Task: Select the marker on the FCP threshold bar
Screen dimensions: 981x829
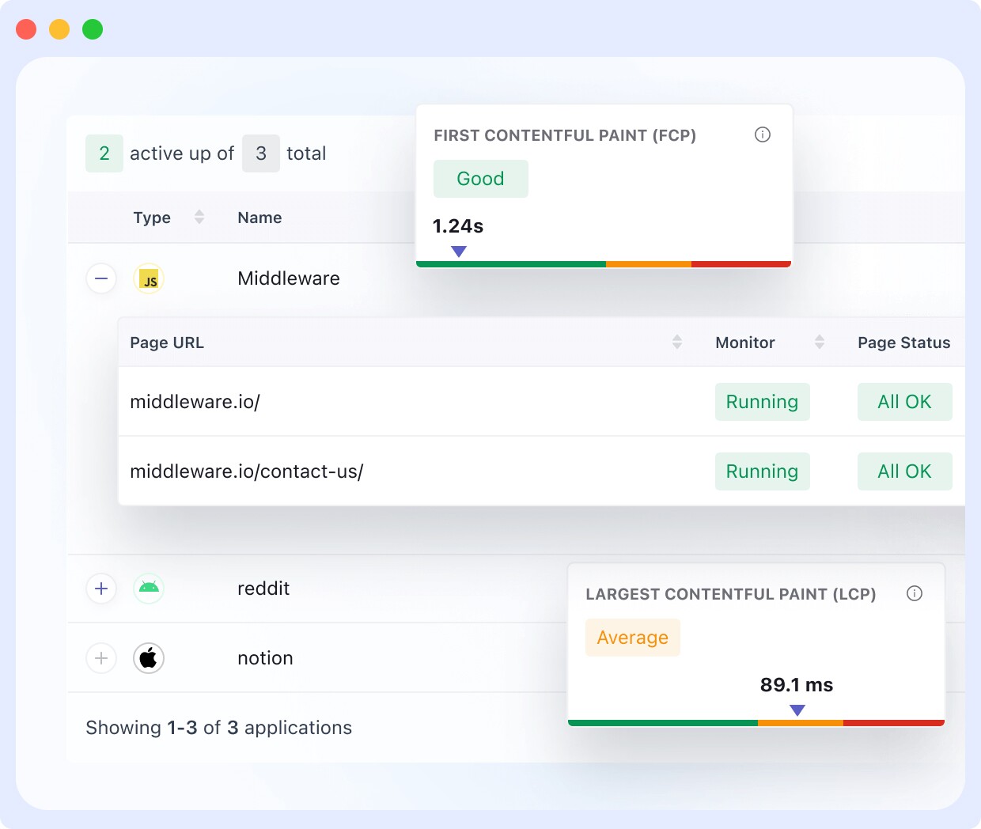Action: [458, 251]
